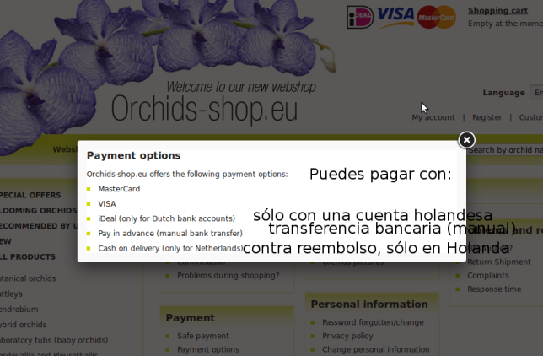The height and width of the screenshot is (356, 543).
Task: Open the Register link
Action: [487, 117]
